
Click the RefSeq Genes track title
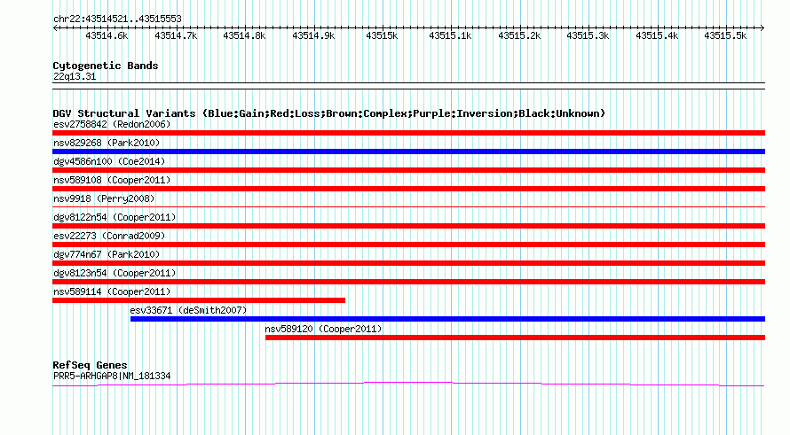pyautogui.click(x=91, y=365)
